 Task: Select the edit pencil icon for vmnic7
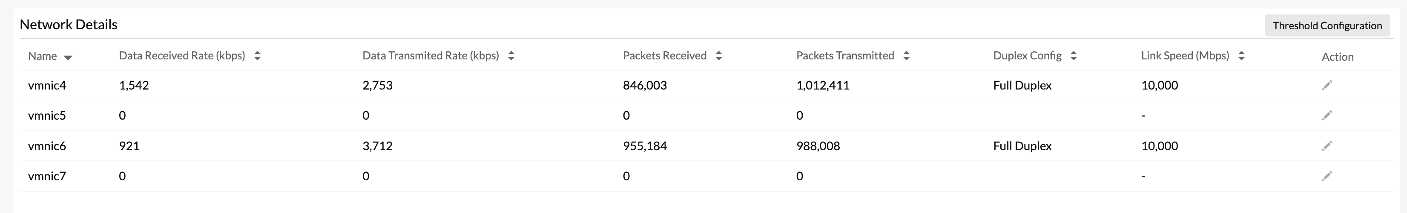(1327, 176)
